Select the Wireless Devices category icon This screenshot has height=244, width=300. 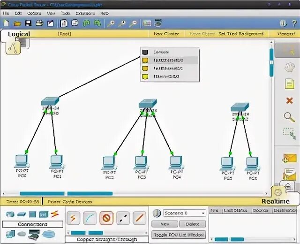44,214
